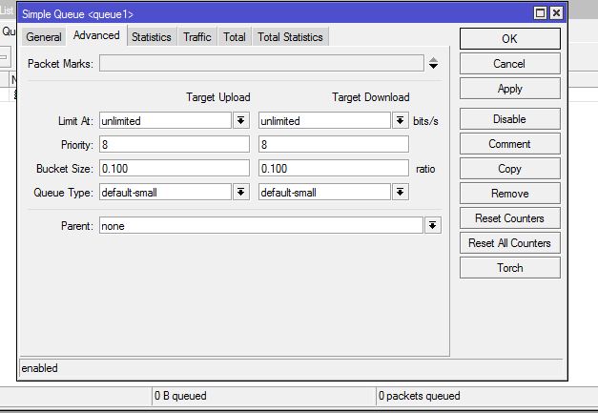Click the Target Download column header

click(x=371, y=97)
